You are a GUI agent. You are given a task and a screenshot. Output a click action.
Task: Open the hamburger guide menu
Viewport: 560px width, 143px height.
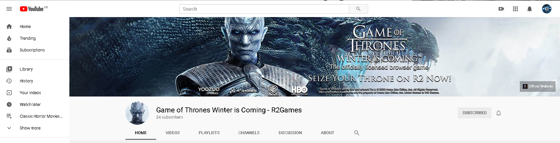(x=9, y=9)
